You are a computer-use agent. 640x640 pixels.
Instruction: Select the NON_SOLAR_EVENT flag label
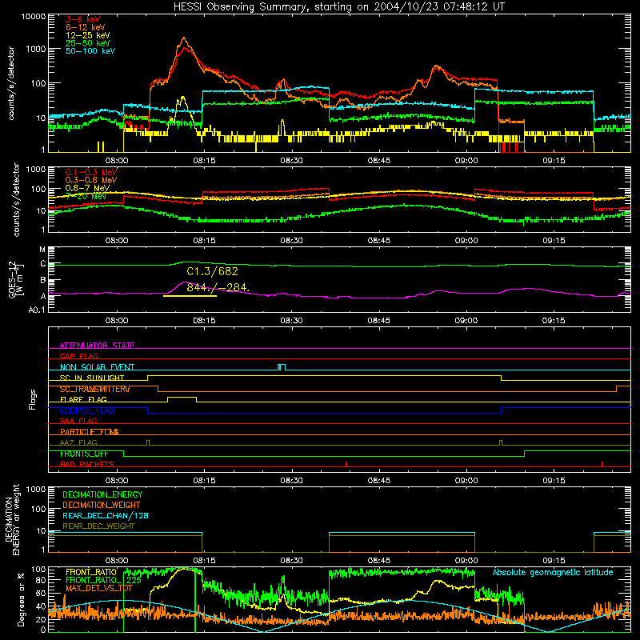tap(97, 367)
